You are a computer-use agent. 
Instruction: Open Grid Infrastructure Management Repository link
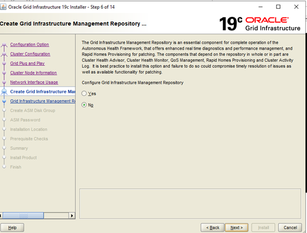point(43,101)
